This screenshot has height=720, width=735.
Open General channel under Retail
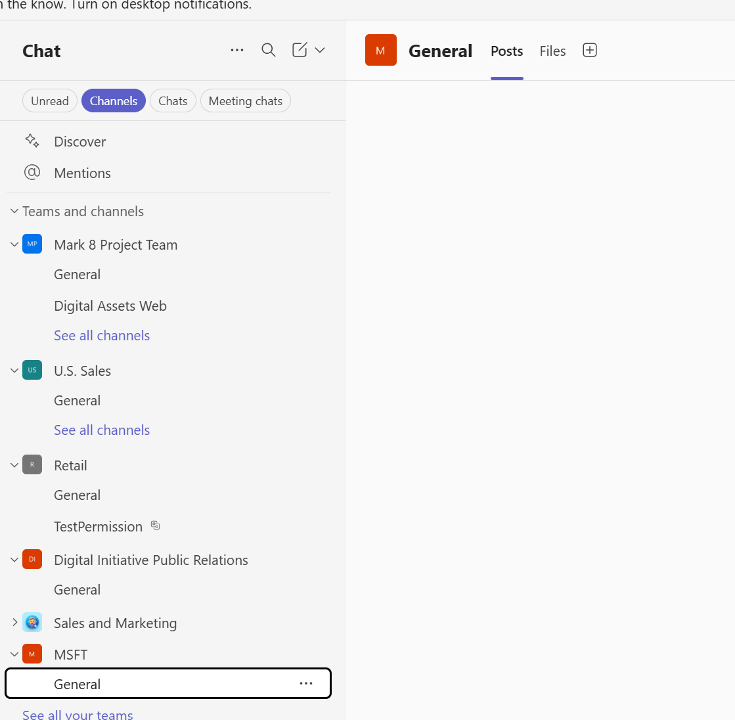coord(77,495)
